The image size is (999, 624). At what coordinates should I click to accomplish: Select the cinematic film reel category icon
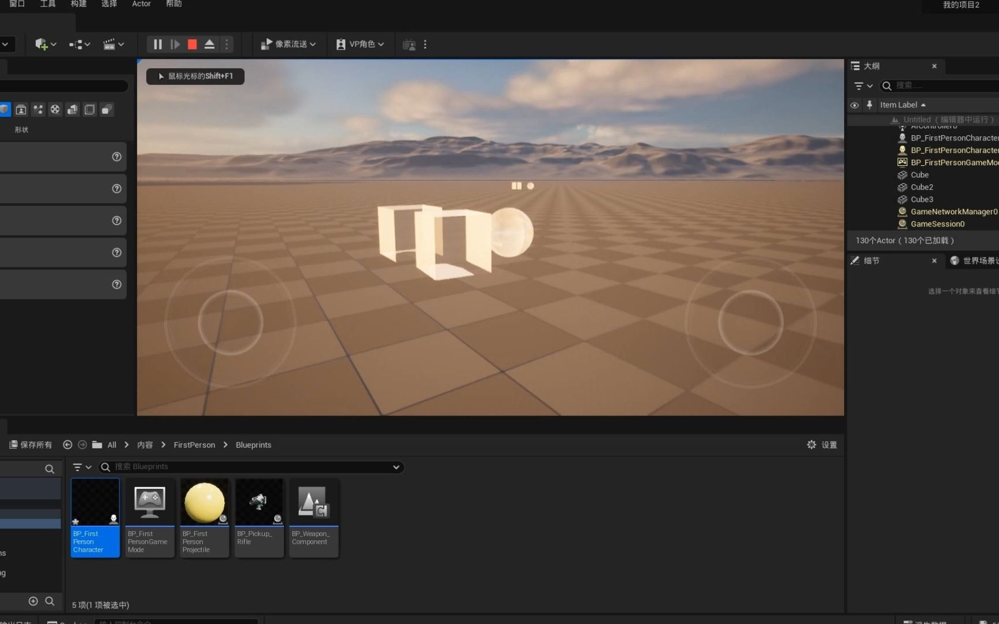[x=55, y=110]
